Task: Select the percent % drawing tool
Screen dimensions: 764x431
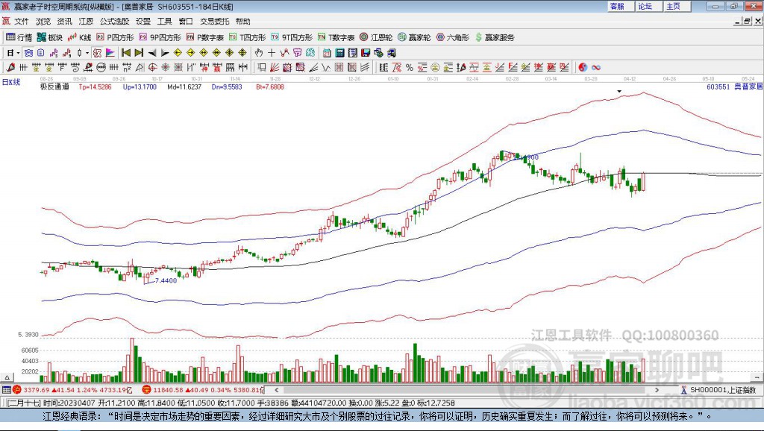Action: coord(410,68)
